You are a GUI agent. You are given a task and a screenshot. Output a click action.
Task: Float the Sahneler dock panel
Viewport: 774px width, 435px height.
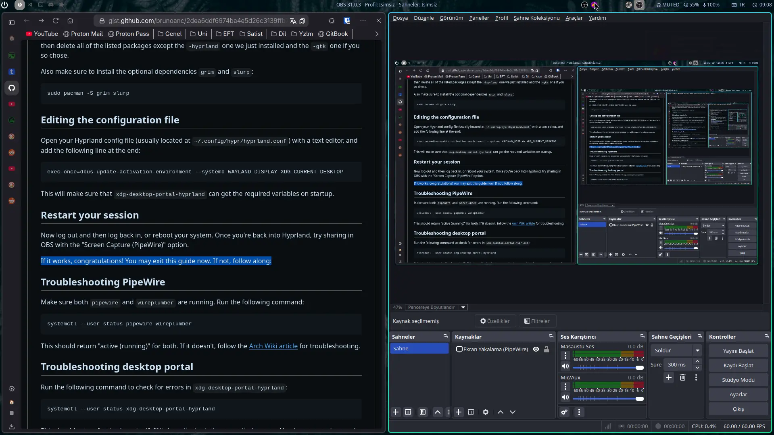pos(446,336)
